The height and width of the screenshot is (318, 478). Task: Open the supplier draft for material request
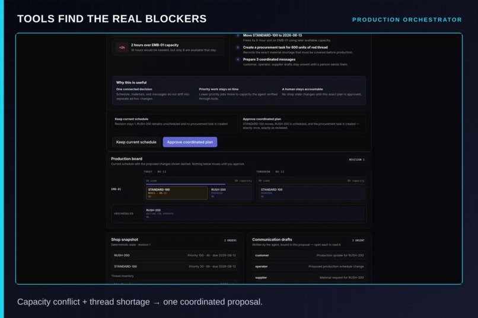tap(309, 278)
